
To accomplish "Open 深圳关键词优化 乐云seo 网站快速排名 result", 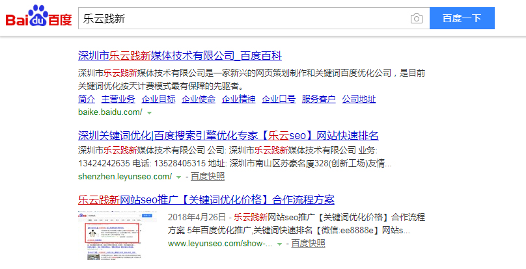I will (228, 136).
